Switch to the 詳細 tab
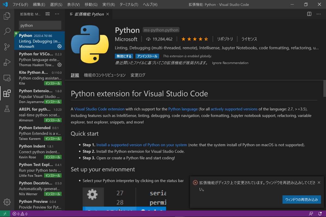Image resolution: width=326 pixels, height=217 pixels. (75, 75)
